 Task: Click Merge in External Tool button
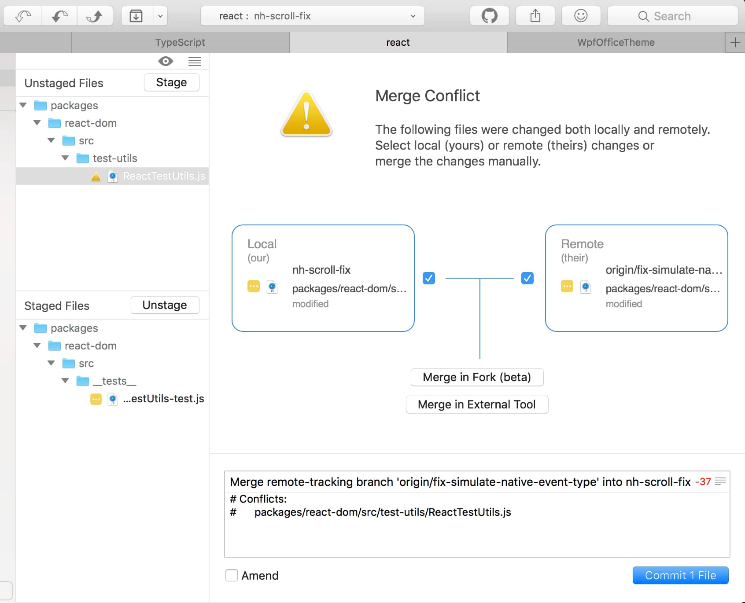tap(477, 404)
